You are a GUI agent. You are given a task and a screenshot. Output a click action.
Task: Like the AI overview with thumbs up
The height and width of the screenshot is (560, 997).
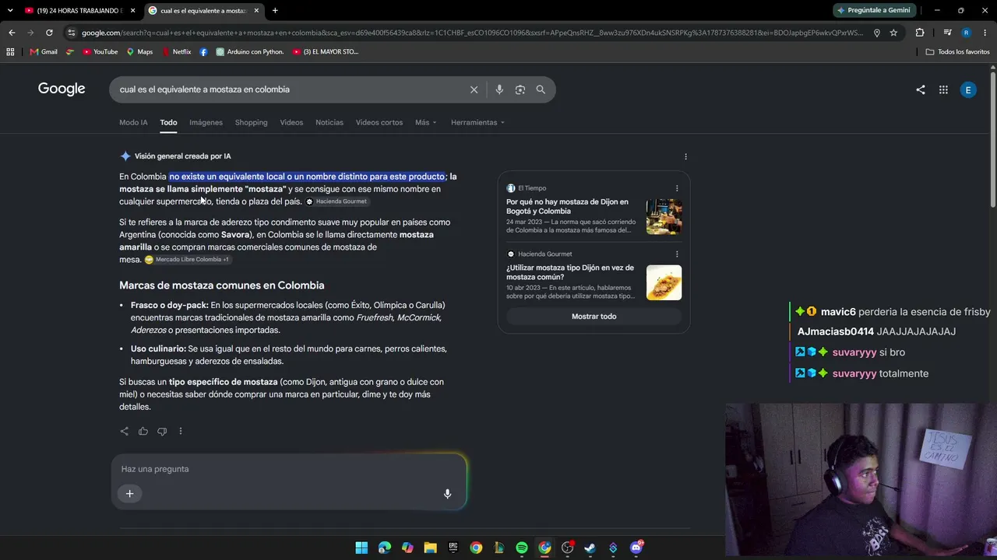[x=143, y=431]
